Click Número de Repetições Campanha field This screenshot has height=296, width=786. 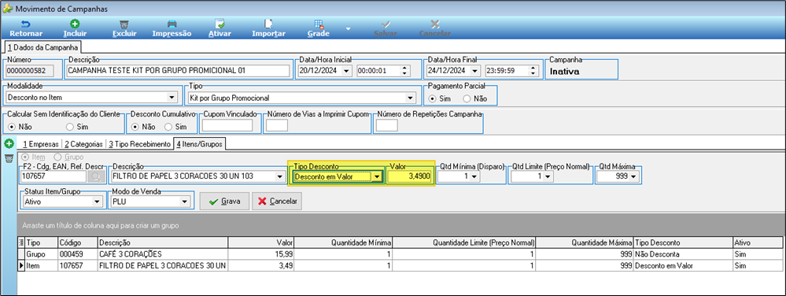[386, 126]
